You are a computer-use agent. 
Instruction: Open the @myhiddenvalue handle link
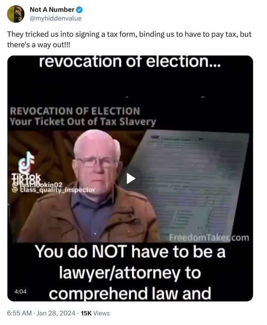tap(56, 18)
